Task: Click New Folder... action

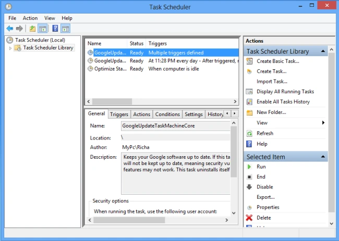Action: (271, 112)
